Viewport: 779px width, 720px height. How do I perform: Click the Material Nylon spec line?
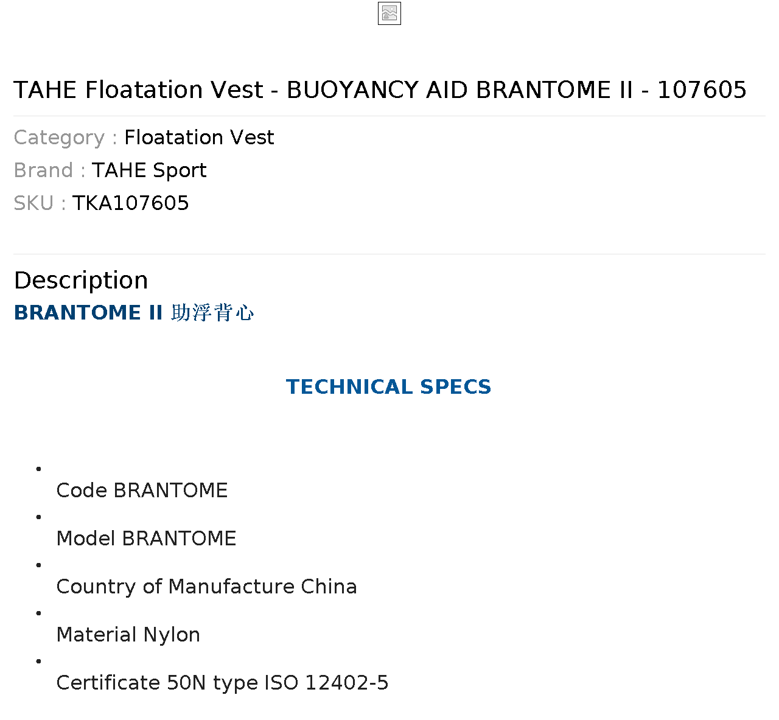(x=128, y=635)
